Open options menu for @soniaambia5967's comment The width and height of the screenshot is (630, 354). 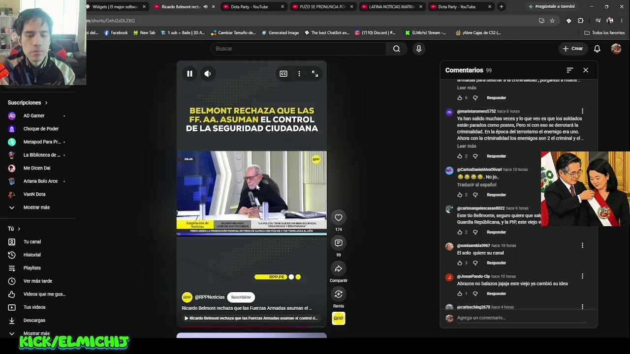coord(582,245)
